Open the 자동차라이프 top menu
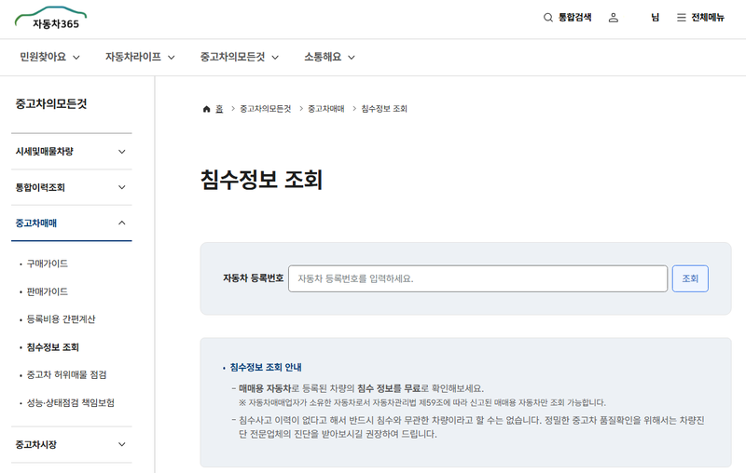The height and width of the screenshot is (473, 746). (x=140, y=57)
